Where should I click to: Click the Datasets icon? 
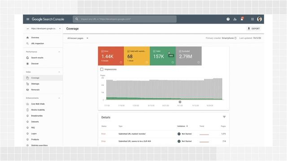[27, 122]
